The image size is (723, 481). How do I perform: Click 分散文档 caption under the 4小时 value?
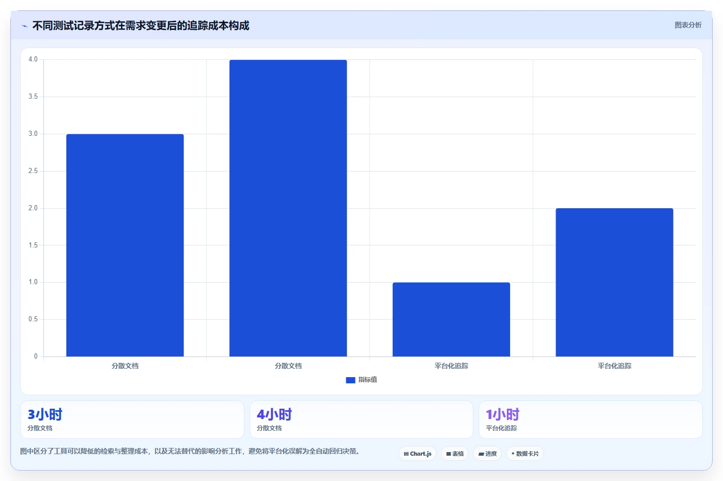click(269, 428)
